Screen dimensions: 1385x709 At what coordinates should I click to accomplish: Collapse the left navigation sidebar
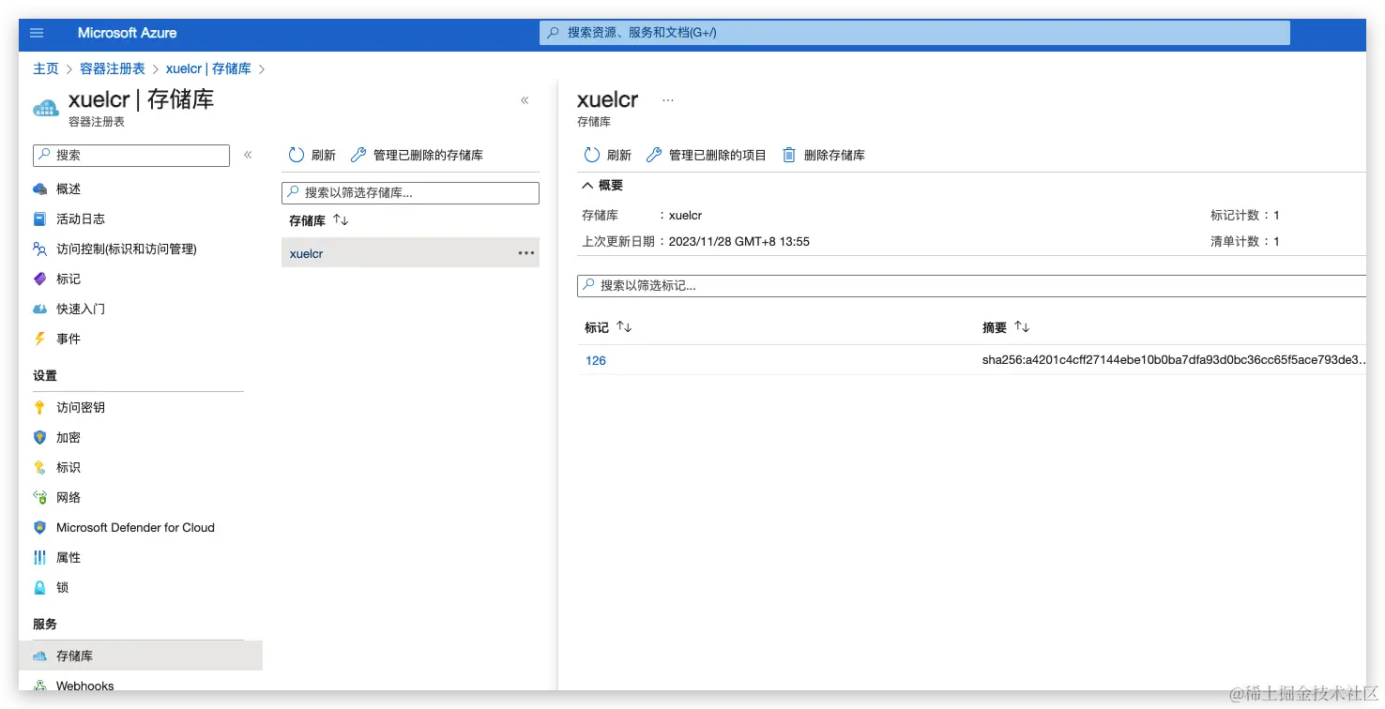point(248,155)
